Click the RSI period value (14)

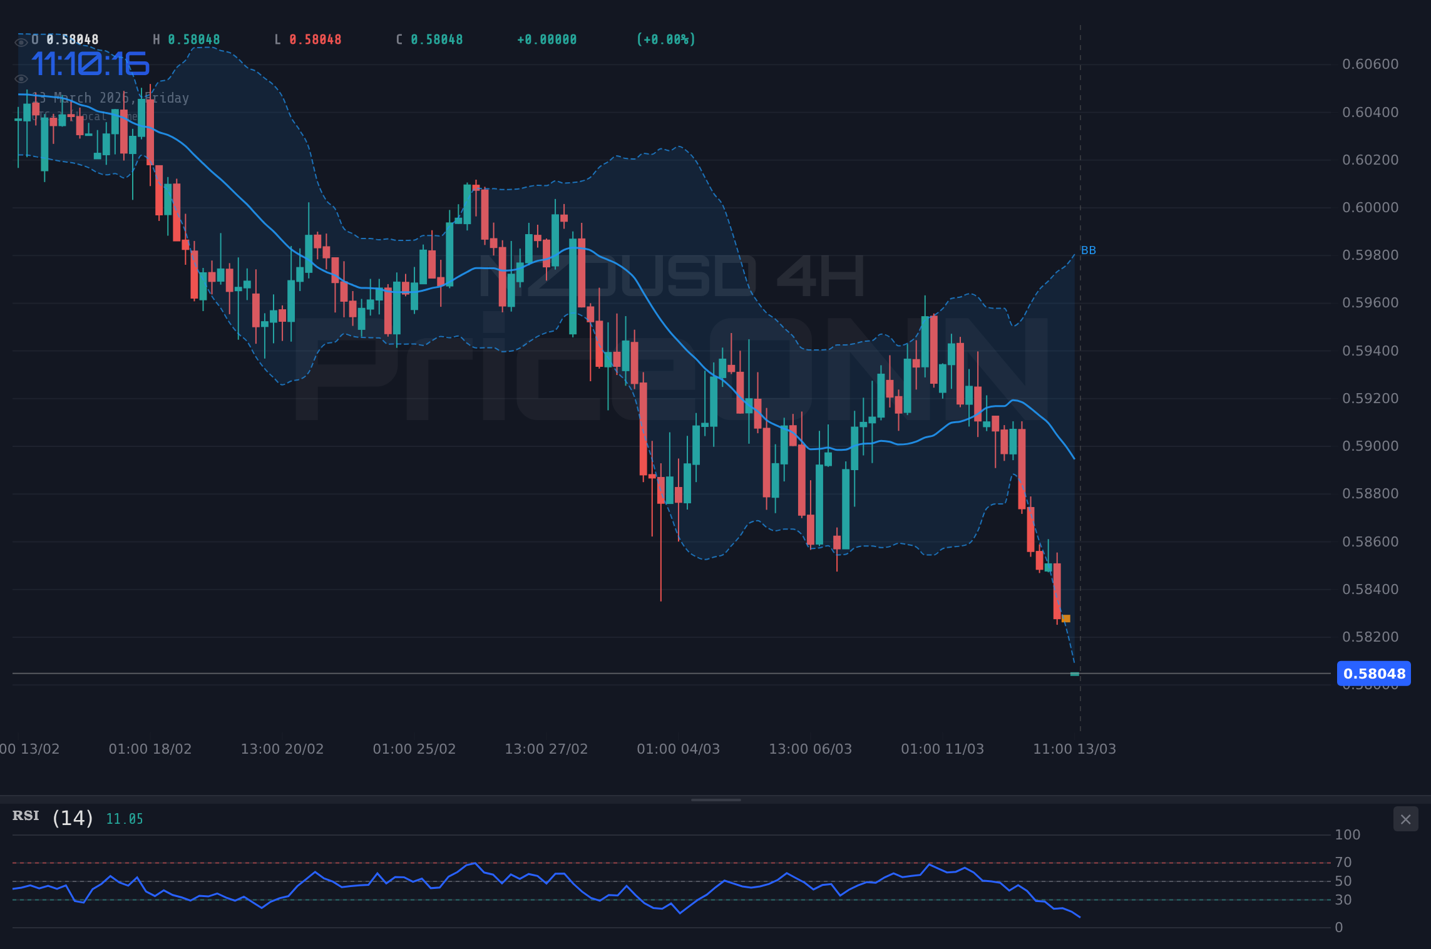73,818
